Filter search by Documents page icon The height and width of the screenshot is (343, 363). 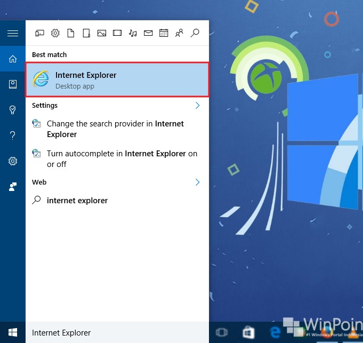pos(70,33)
